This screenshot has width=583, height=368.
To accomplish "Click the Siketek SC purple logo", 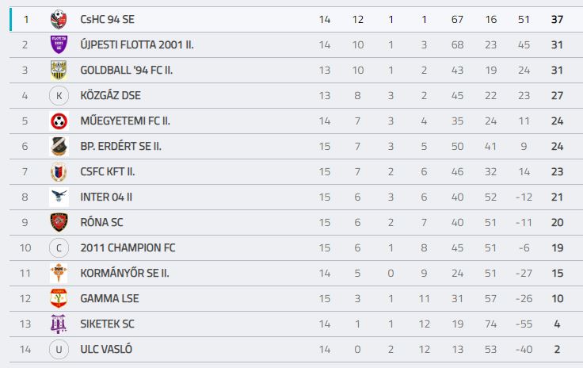I will point(59,324).
